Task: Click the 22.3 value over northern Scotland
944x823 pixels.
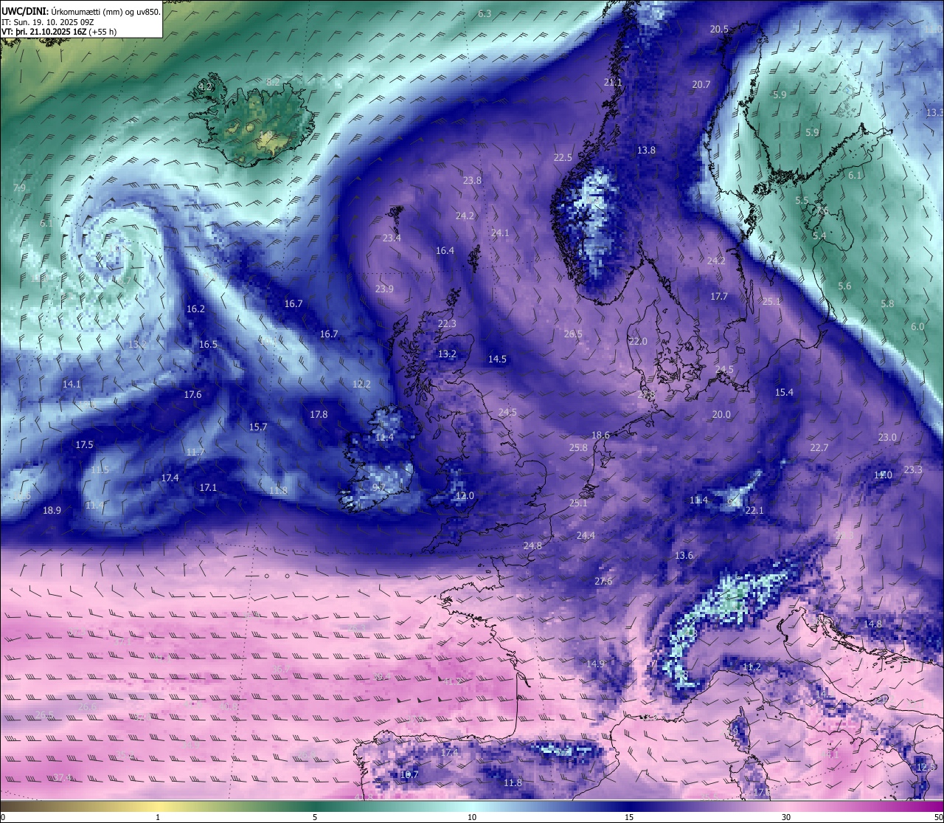Action: tap(447, 323)
